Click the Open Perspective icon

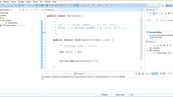click(x=163, y=5)
